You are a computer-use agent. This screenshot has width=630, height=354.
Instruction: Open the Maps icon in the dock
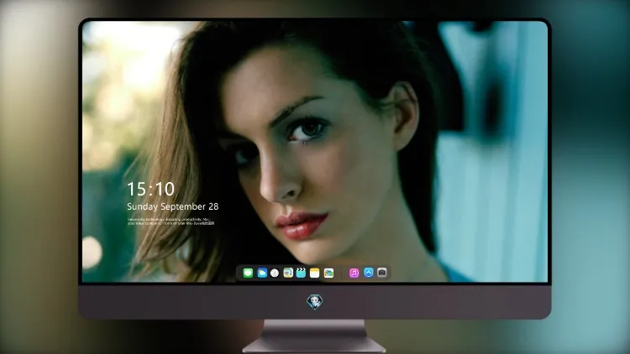point(287,273)
